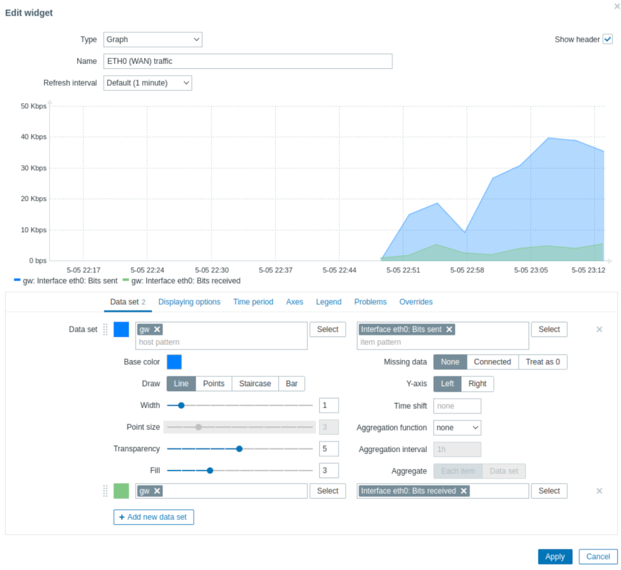Open the Type dropdown showing Graph

(153, 40)
